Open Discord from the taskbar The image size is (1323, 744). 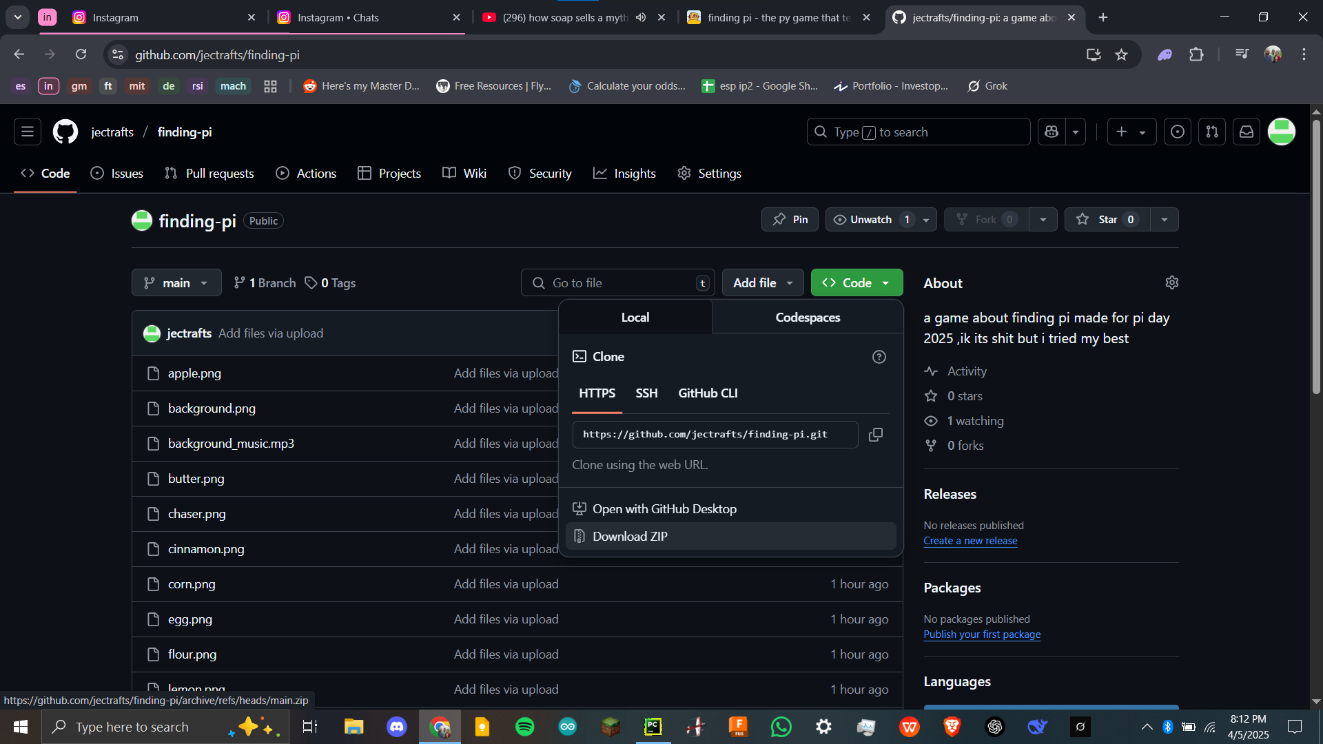click(397, 727)
